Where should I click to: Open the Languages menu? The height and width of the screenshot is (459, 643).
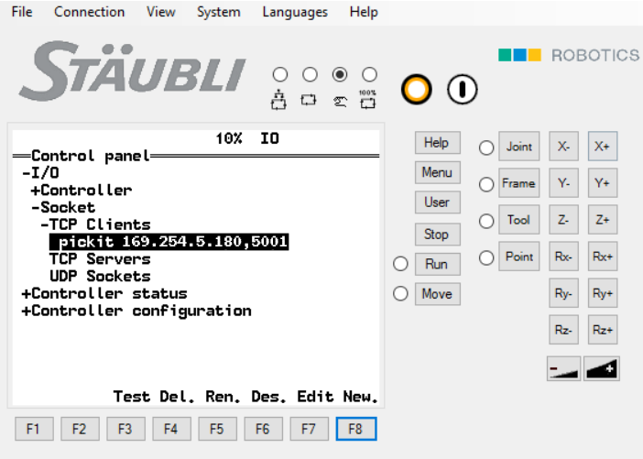tap(295, 12)
